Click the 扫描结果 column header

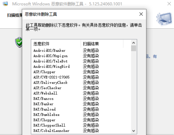click(102, 44)
